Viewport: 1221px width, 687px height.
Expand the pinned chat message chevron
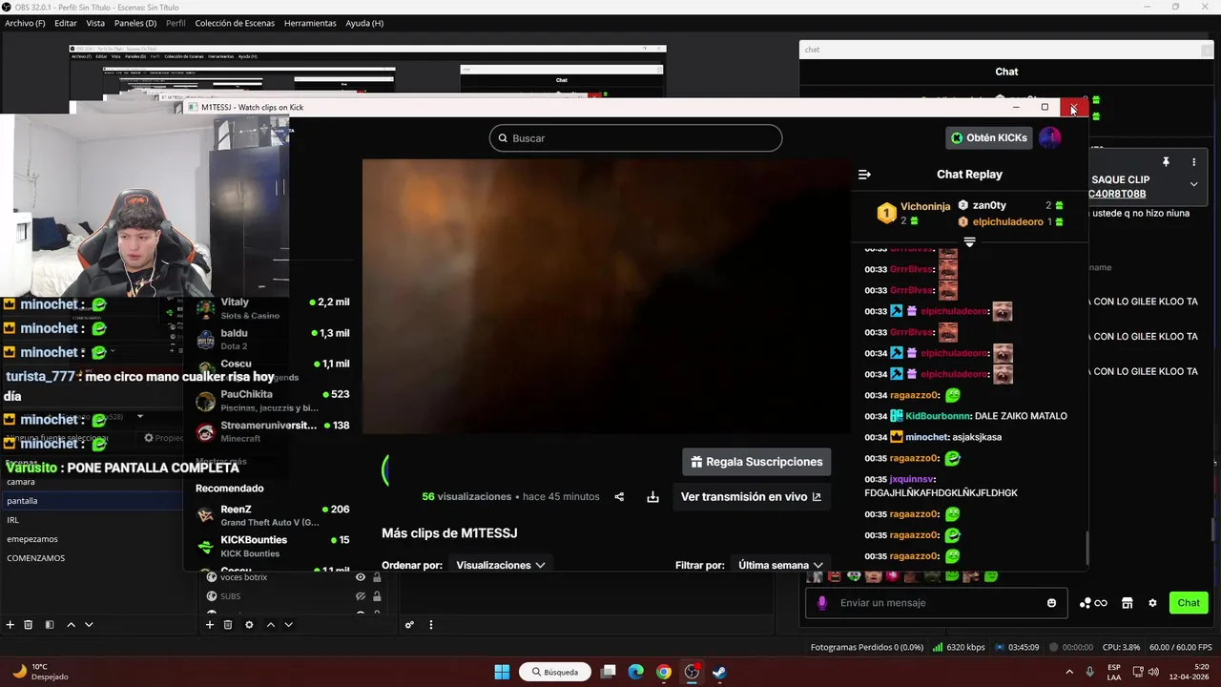[1193, 184]
